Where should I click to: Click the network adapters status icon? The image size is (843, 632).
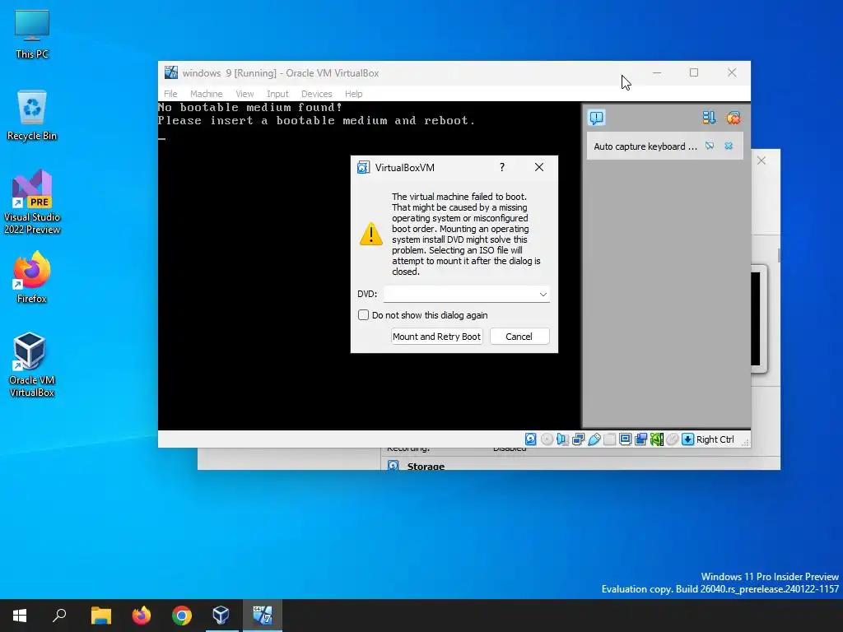579,439
